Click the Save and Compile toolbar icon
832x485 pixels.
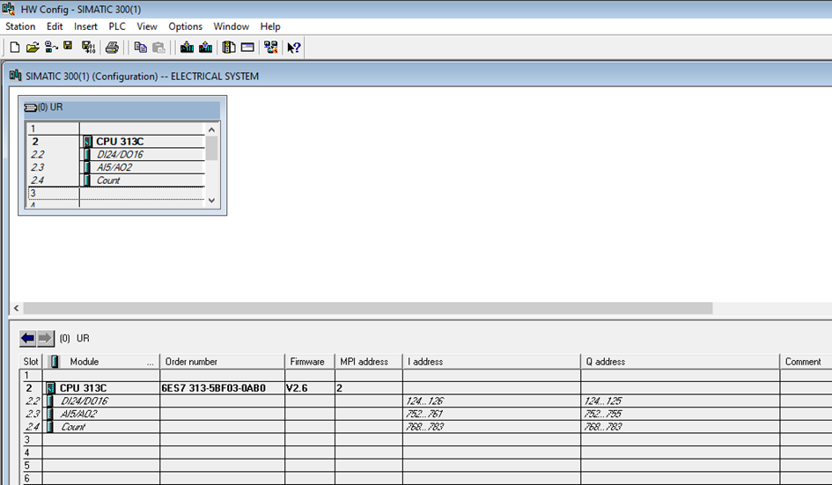tap(87, 48)
